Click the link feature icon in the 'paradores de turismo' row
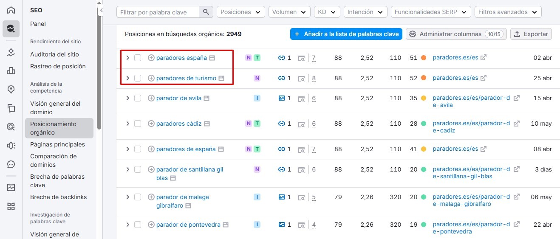Screen dimensions: 560x239 tap(281, 78)
